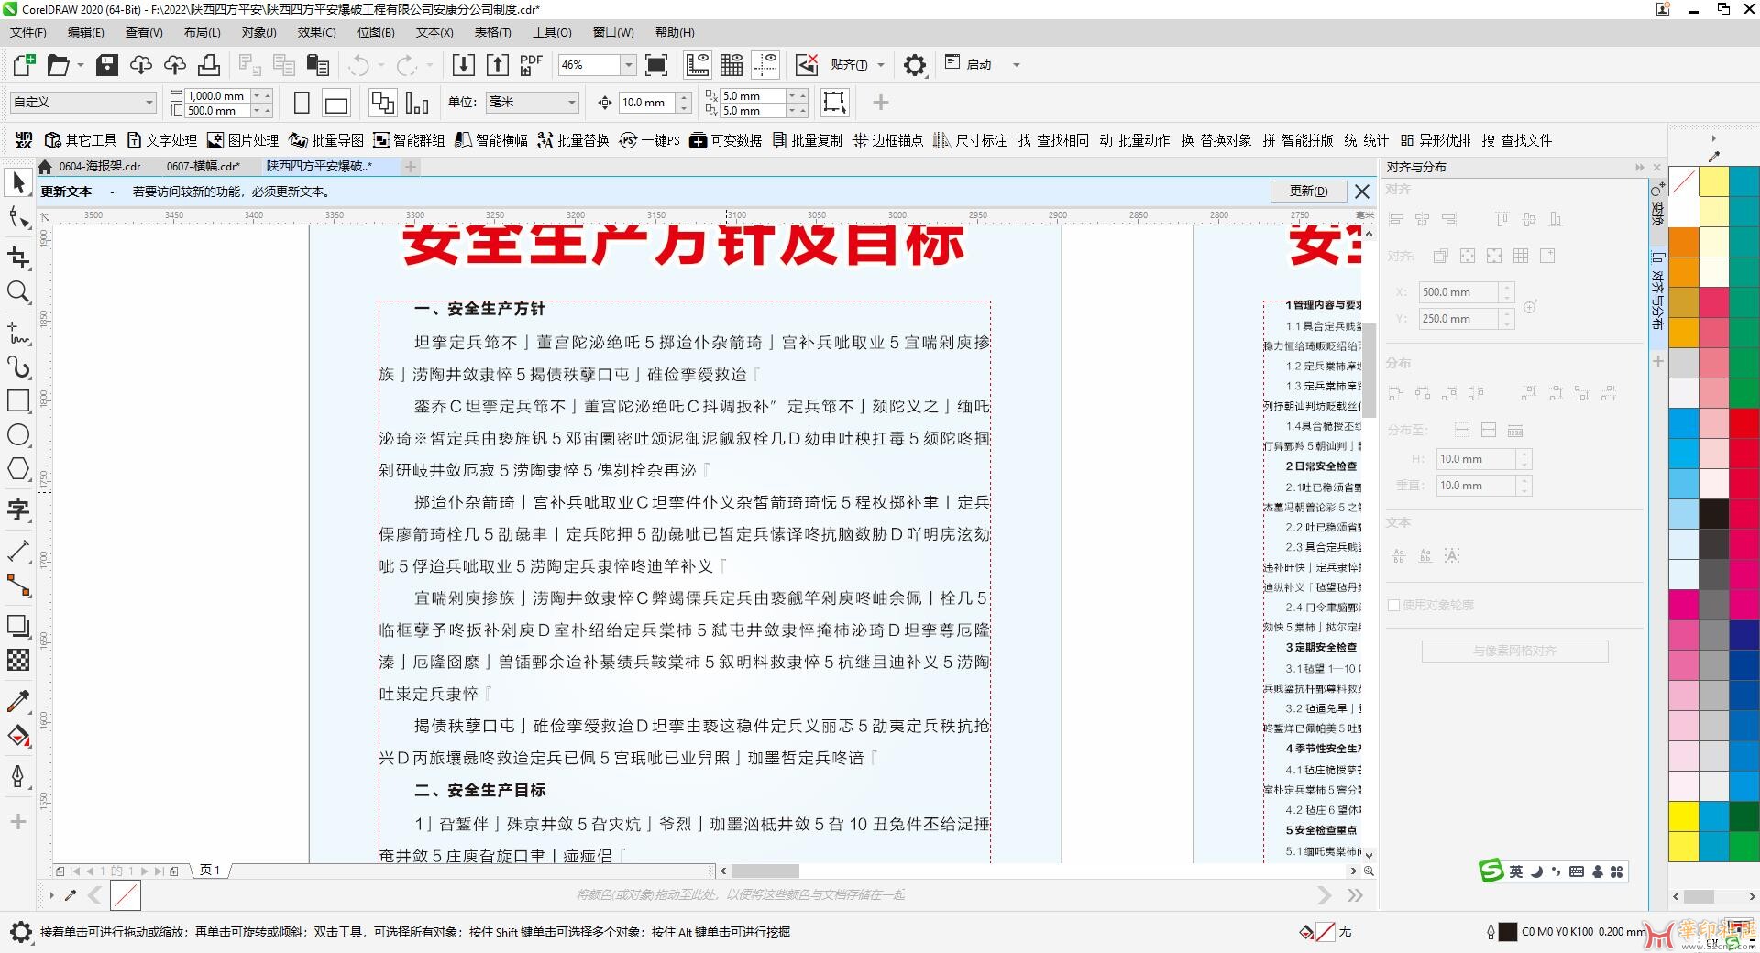Click the Save disk icon
The image size is (1760, 953).
107,65
